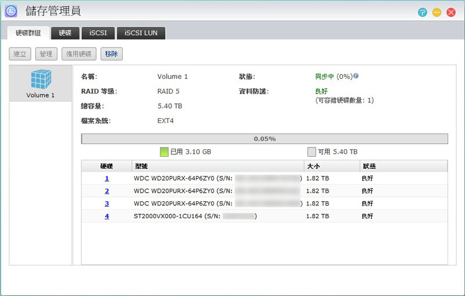Click the 大小 column header
This screenshot has width=465, height=296.
pyautogui.click(x=332, y=166)
